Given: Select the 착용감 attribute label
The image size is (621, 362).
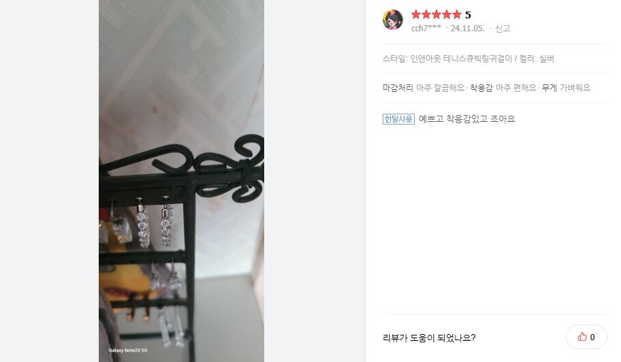Looking at the screenshot, I should coord(481,87).
